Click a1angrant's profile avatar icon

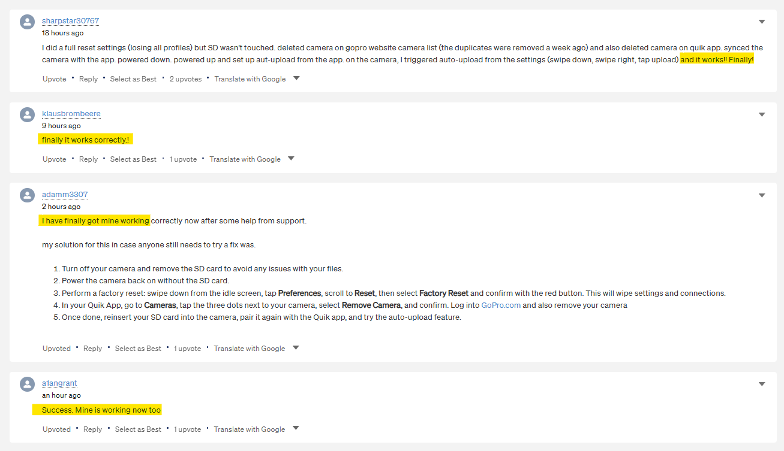(27, 385)
